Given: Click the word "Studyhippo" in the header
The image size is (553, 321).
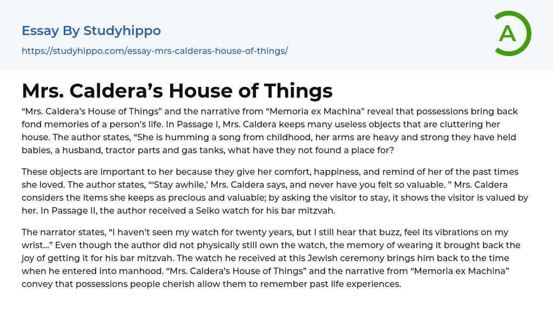Looking at the screenshot, I should pyautogui.click(x=122, y=31).
